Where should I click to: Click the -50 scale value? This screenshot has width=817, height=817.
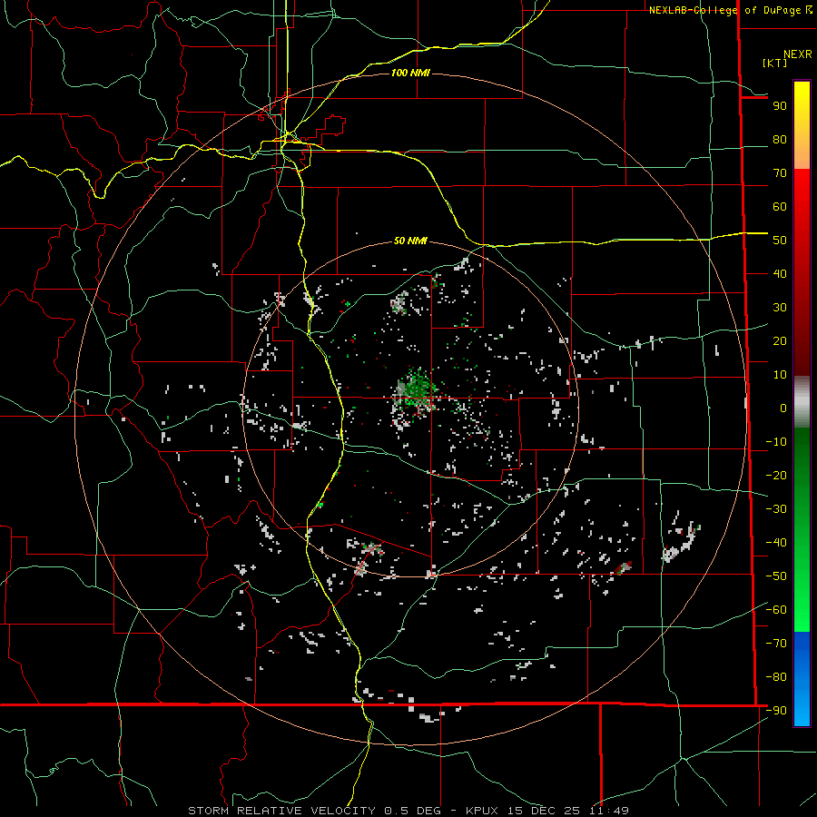click(x=776, y=576)
